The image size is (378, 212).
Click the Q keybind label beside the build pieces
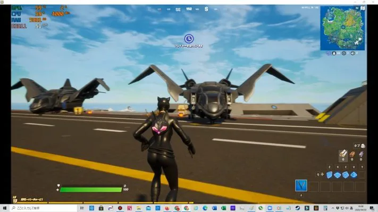(x=318, y=174)
